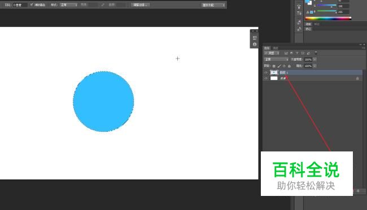Filter layers by shape layer icon
Image resolution: width=367 pixels, height=210 pixels.
point(303,53)
